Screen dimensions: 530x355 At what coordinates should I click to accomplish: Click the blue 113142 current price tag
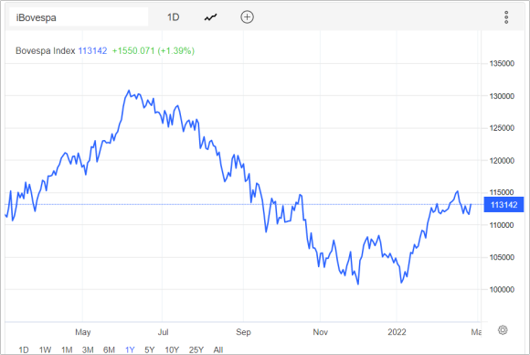point(503,205)
